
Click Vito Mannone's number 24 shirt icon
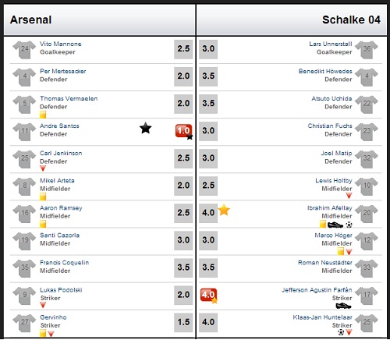tap(24, 49)
